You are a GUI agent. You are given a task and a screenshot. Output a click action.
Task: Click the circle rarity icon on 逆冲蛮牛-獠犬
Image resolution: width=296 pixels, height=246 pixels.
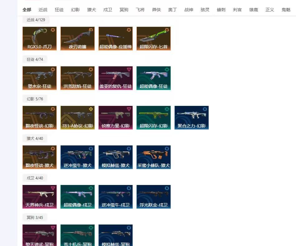91,149
